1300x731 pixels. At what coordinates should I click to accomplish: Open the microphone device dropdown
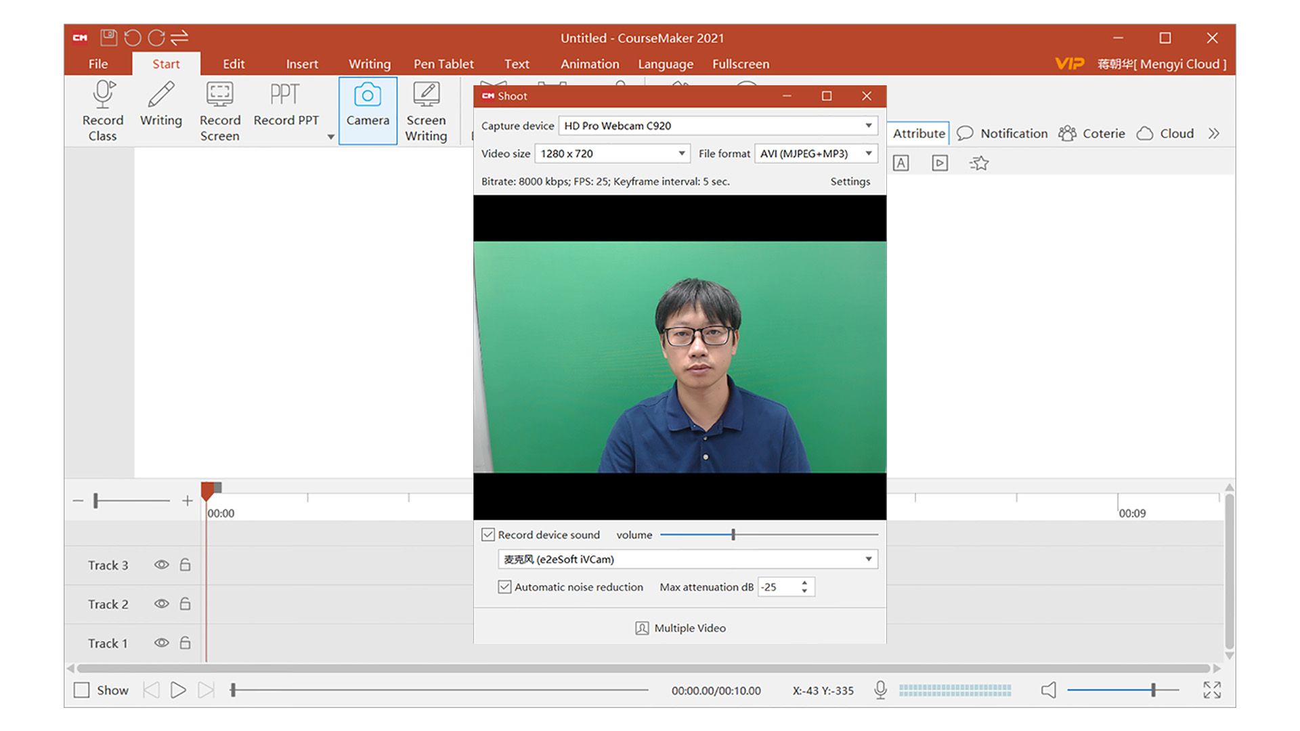point(688,559)
